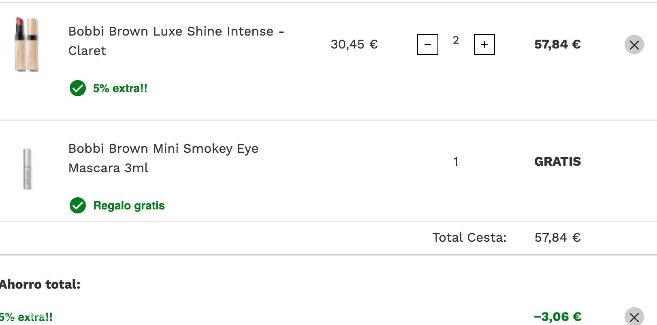This screenshot has width=657, height=325.
Task: Remove the 5% extra discount from savings
Action: (x=634, y=317)
